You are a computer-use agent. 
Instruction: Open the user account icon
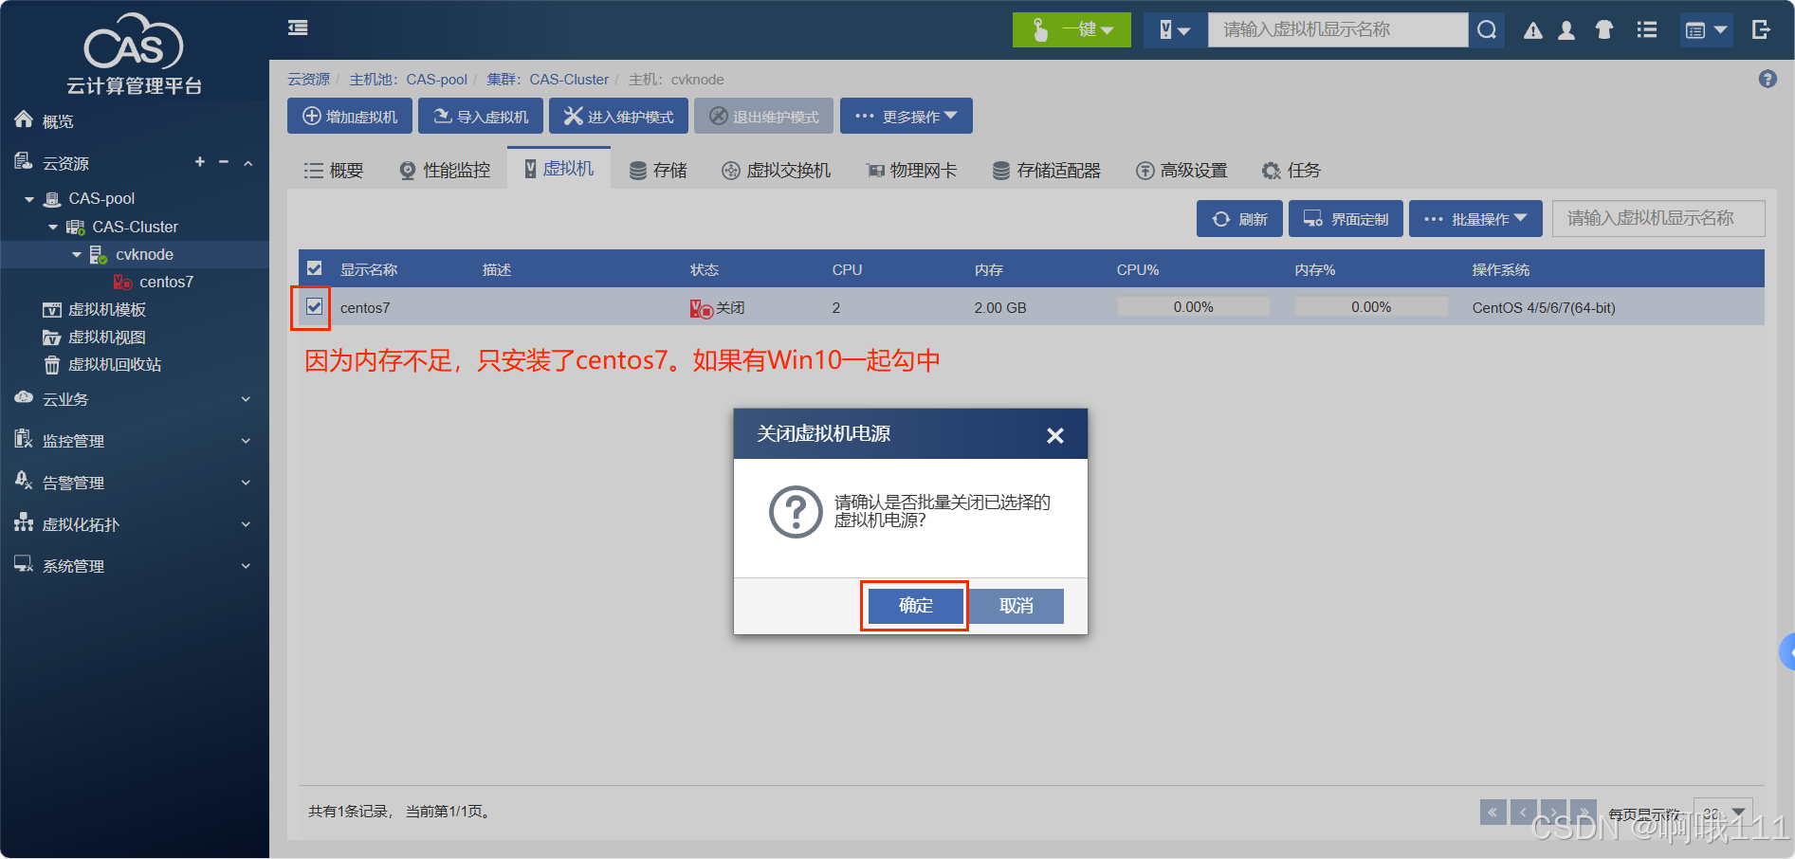pyautogui.click(x=1566, y=30)
